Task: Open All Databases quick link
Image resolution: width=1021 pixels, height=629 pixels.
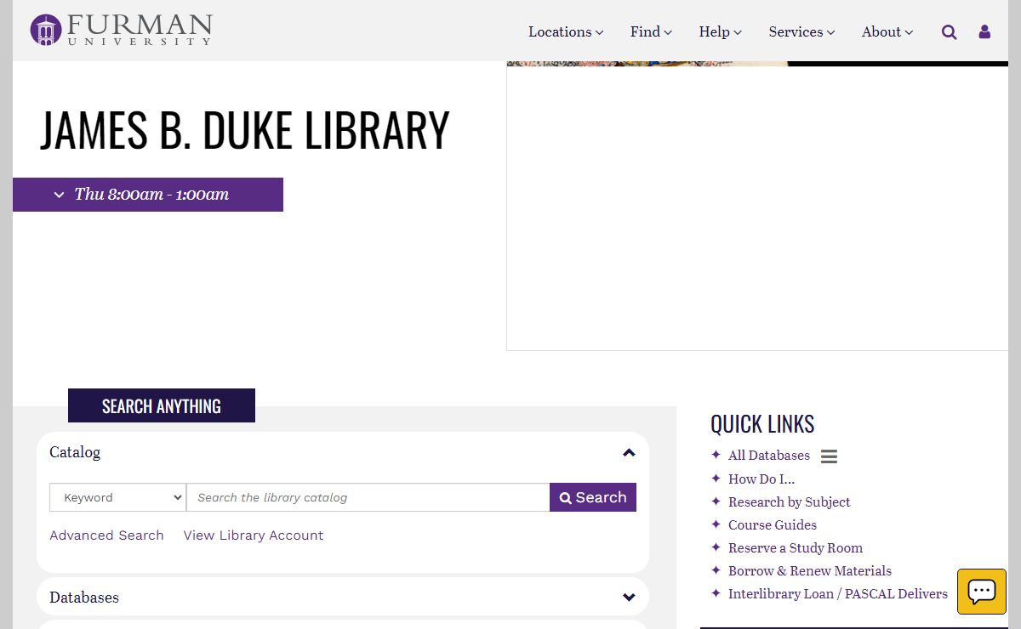Action: [x=769, y=456]
